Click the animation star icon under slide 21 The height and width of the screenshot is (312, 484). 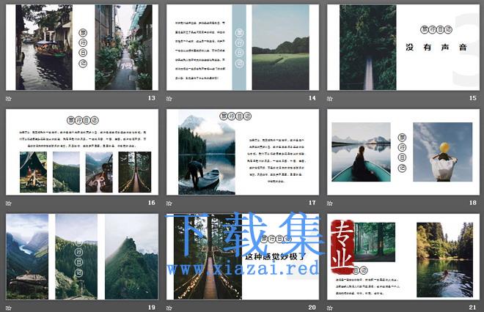pos(330,308)
